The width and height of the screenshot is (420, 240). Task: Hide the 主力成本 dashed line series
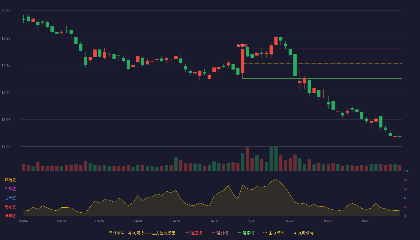[274, 233]
